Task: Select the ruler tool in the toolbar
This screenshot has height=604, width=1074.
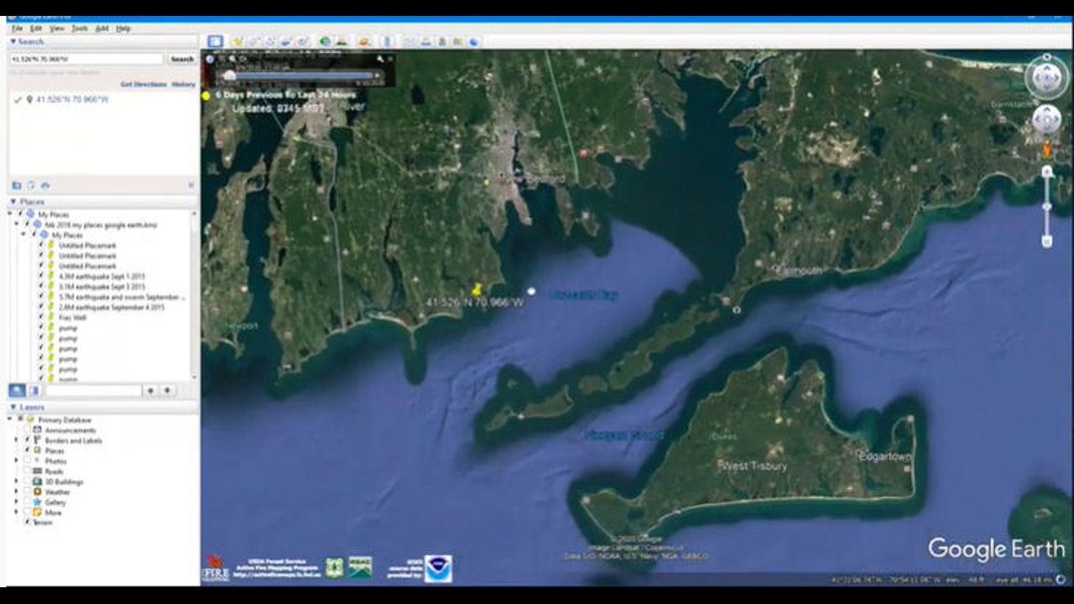Action: coord(387,41)
